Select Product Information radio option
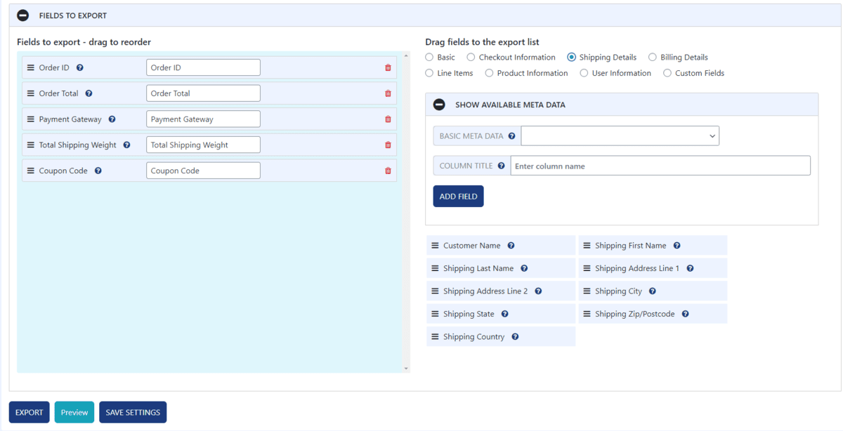This screenshot has width=843, height=431. click(489, 73)
